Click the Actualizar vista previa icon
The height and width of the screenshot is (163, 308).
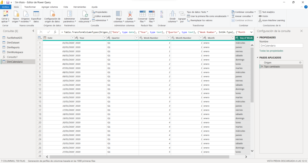point(84,14)
